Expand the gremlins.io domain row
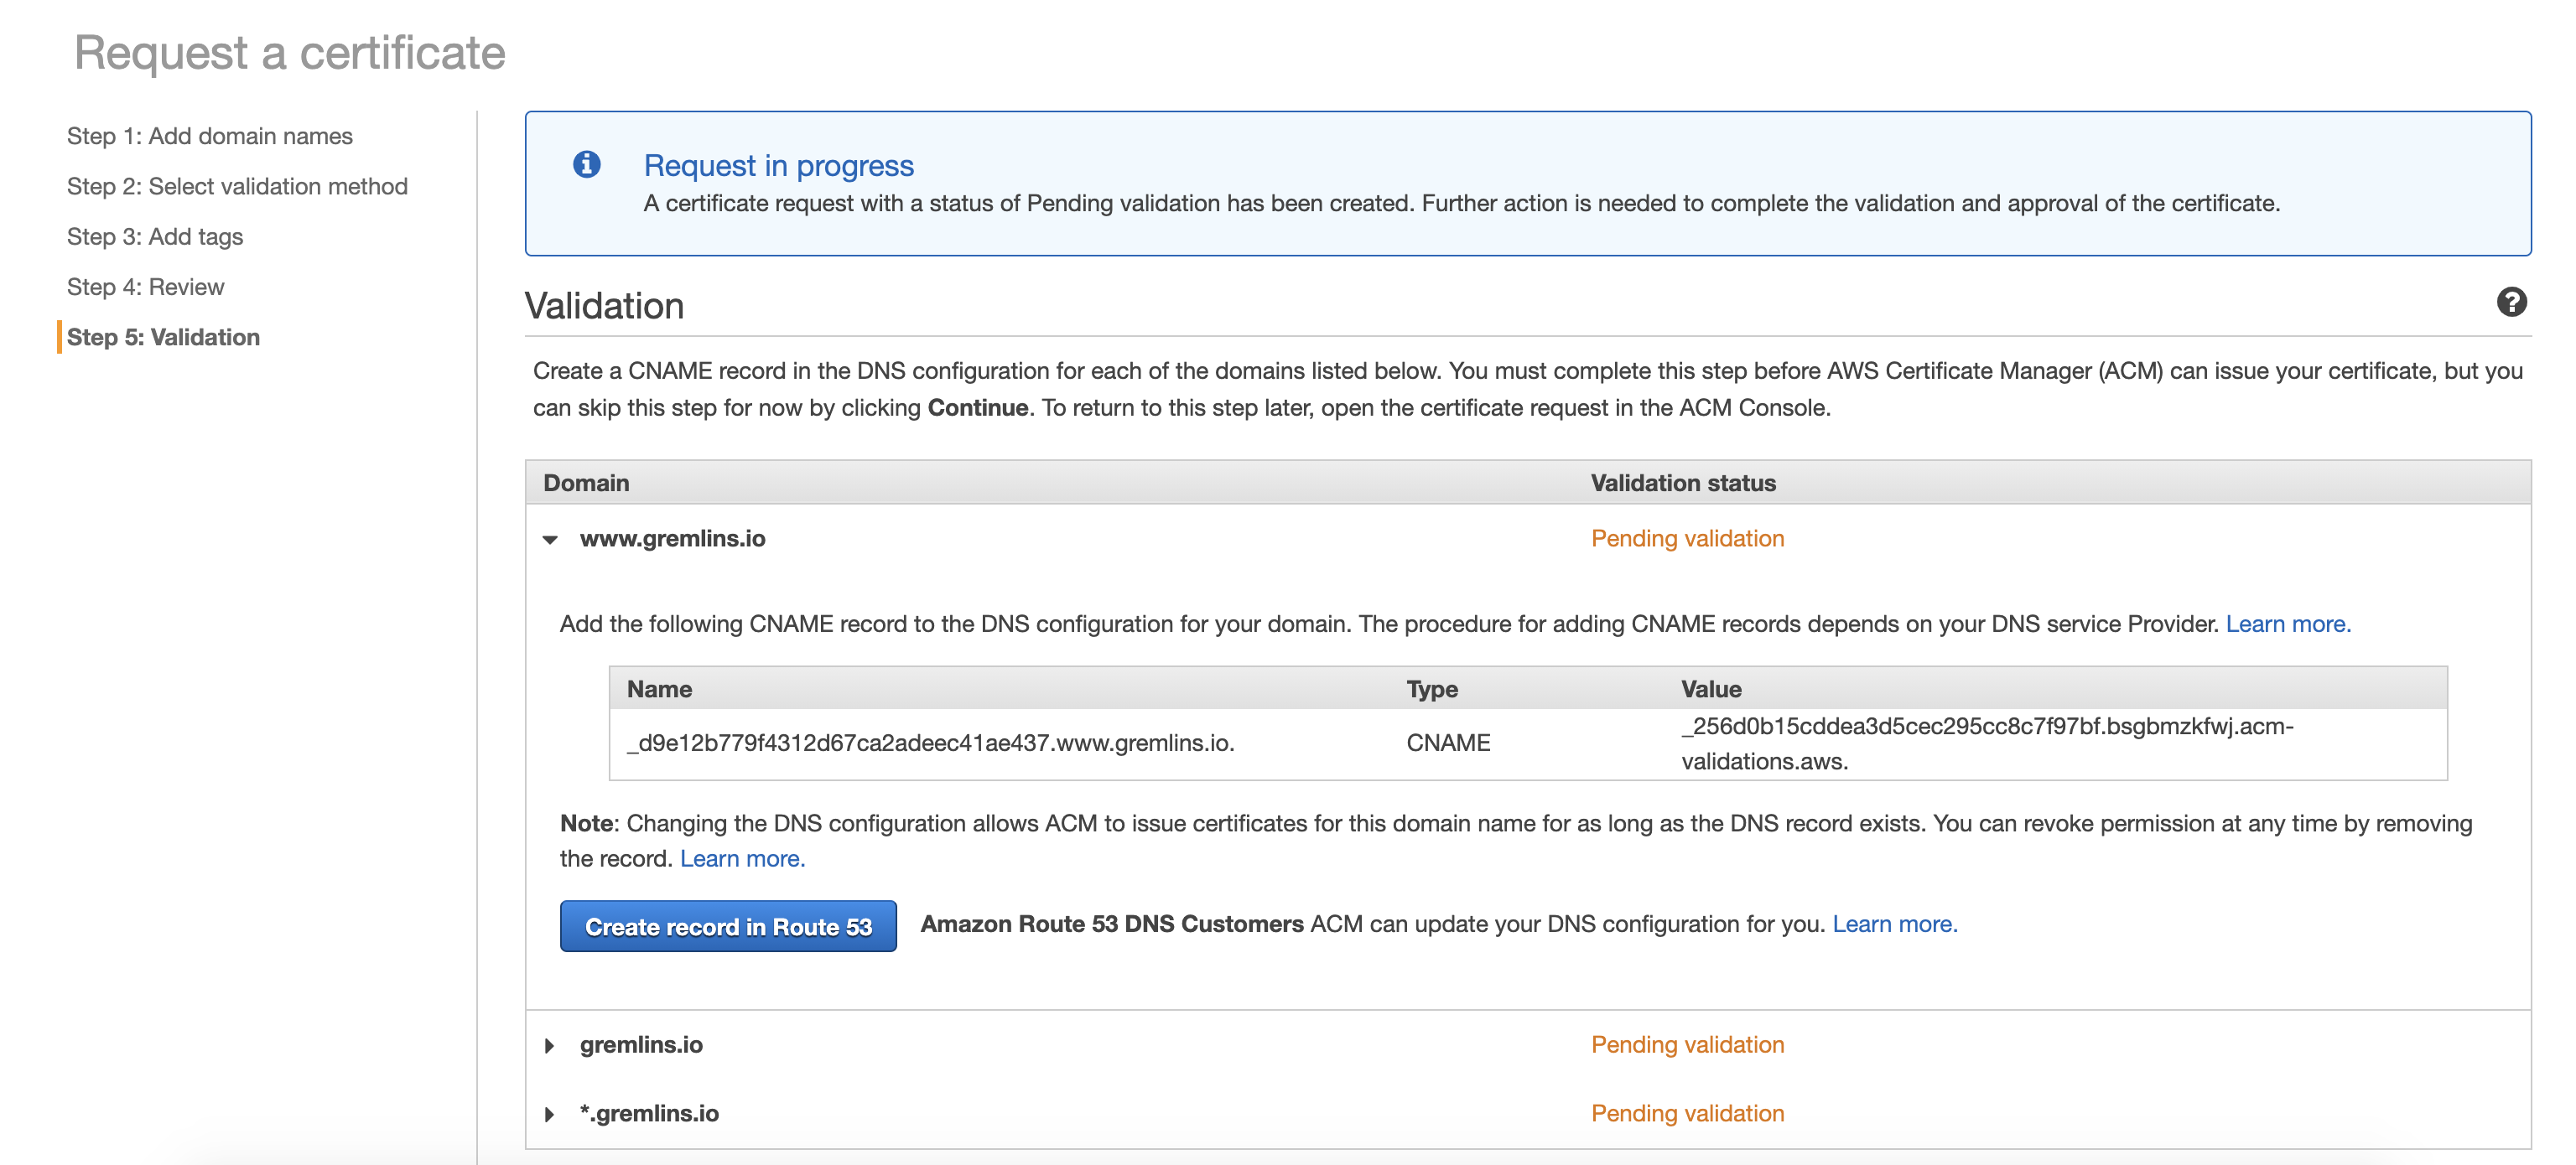The height and width of the screenshot is (1165, 2576). pos(550,1045)
